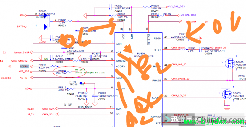246x127 pixels.
Task: Select the SCL pin name on chip
Action: [119, 114]
